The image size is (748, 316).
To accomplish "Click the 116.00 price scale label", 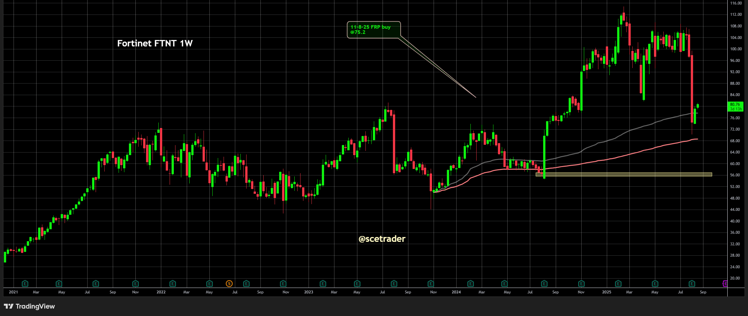I will (x=736, y=3).
